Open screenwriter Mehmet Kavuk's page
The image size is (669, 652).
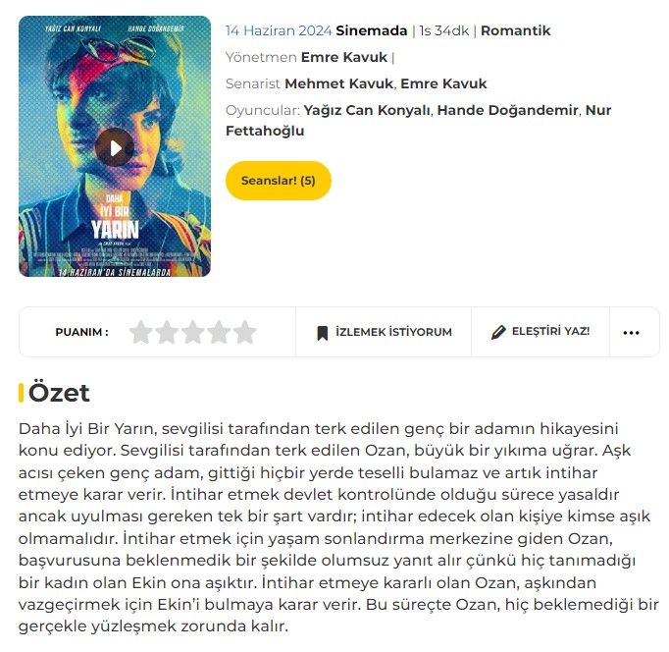(x=338, y=83)
